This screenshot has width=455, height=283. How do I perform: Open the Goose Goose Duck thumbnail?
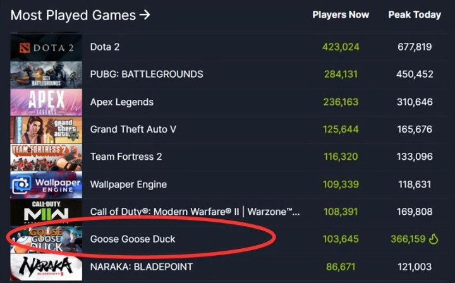point(46,239)
